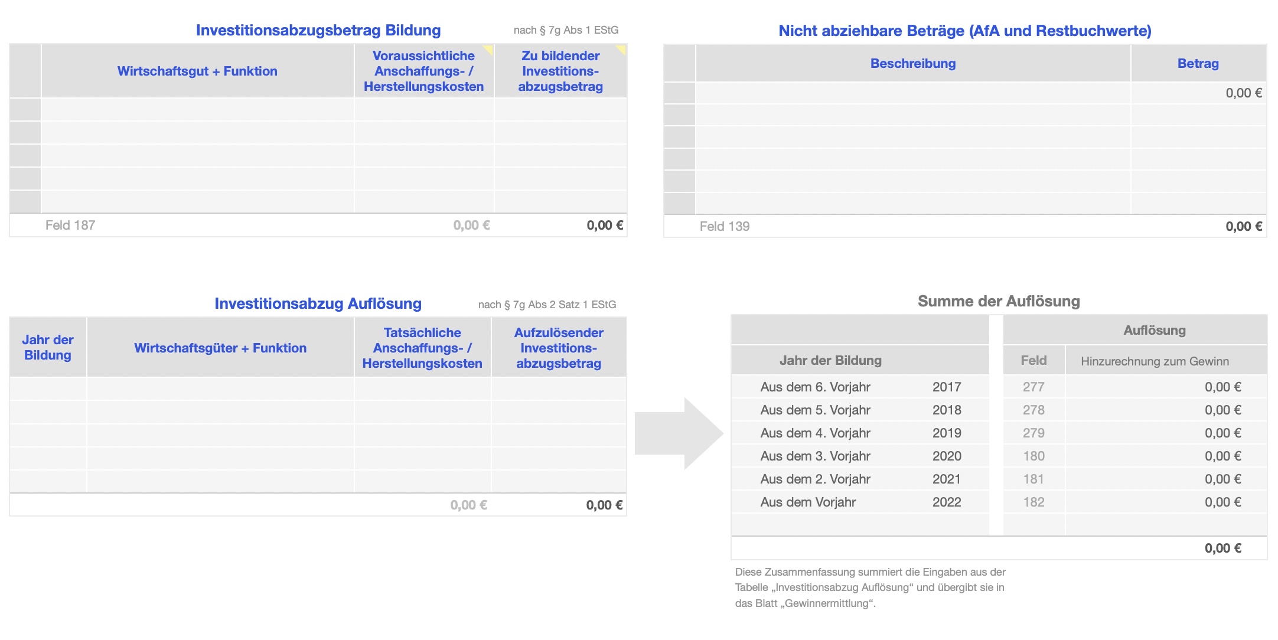Viewport: 1278px width, 640px height.
Task: Click the yellow comment marker on the Voraussichtliche Anschaffungskosten header
Action: [x=488, y=49]
